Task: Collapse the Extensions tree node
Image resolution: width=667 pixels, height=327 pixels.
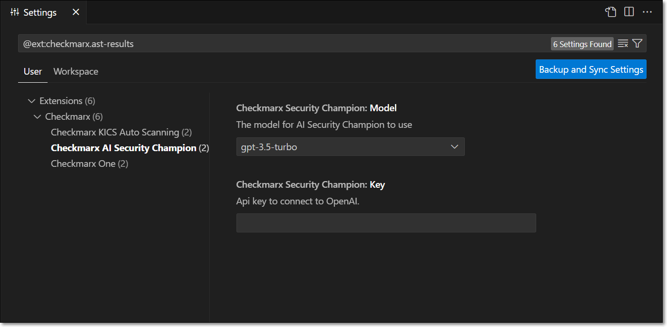Action: 32,101
